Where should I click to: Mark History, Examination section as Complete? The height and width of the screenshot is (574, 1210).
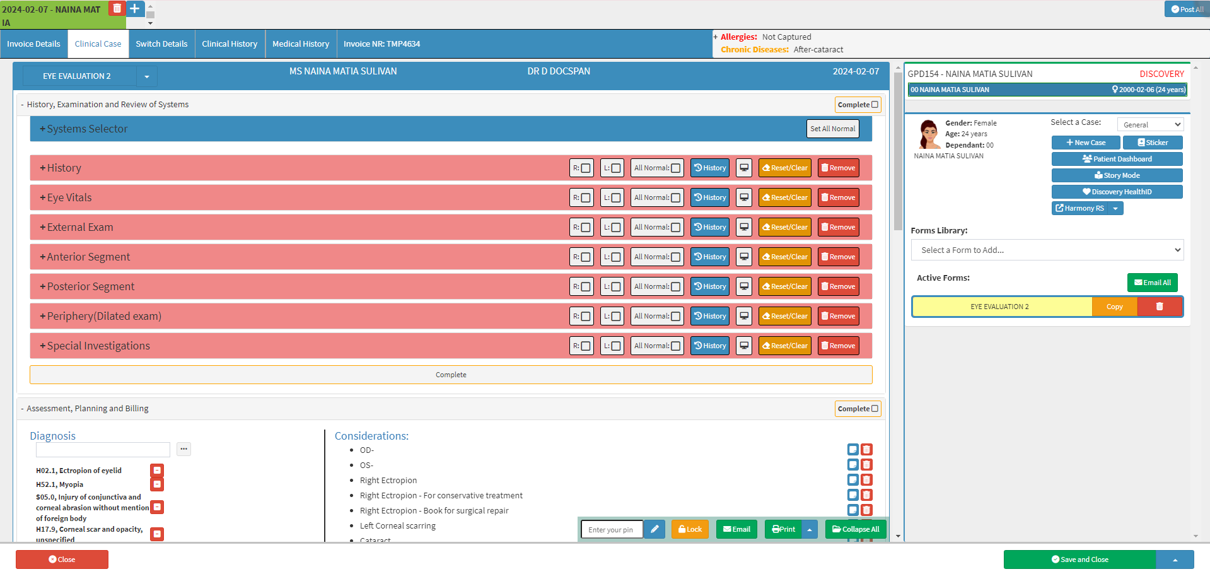tap(875, 105)
